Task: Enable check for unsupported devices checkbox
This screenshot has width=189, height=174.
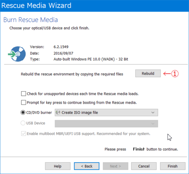Action: click(x=24, y=94)
